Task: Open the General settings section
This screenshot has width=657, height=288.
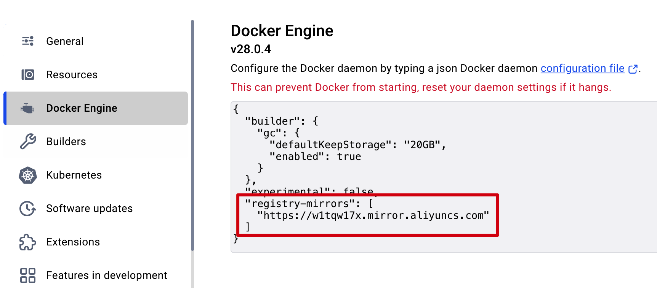Action: click(x=65, y=41)
